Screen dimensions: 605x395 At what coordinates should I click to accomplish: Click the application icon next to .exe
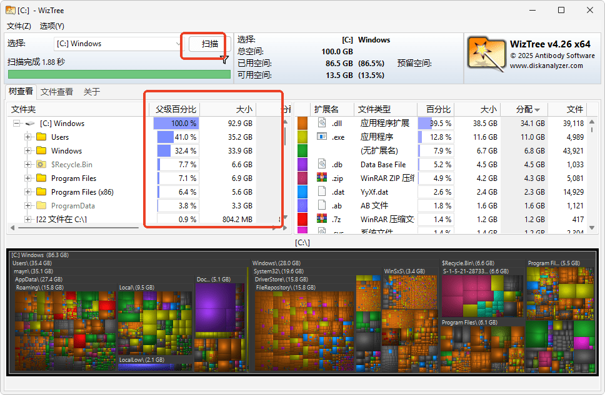coord(322,136)
